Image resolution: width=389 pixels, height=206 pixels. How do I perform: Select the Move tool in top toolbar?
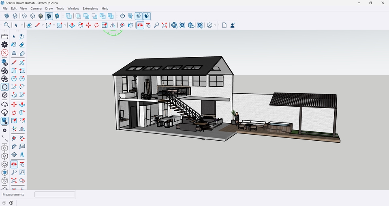click(x=88, y=25)
